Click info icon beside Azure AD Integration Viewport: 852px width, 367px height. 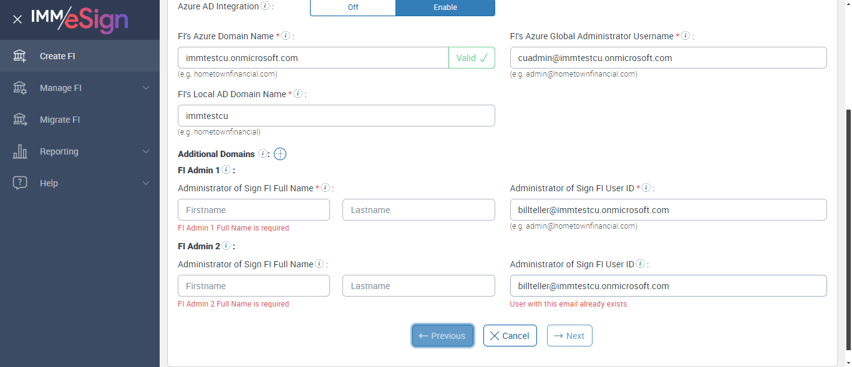click(x=265, y=6)
